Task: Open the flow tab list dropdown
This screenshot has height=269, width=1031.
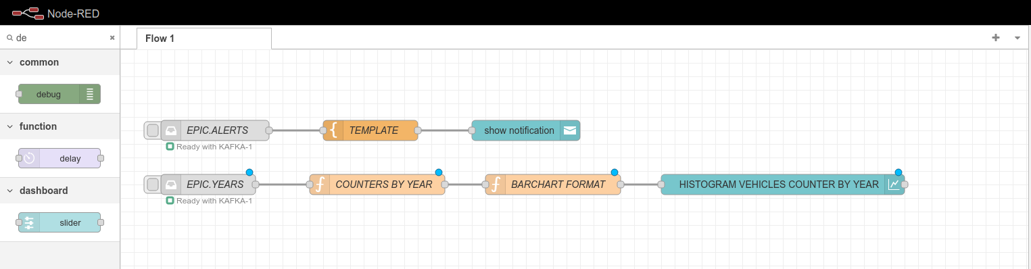Action: (1017, 38)
